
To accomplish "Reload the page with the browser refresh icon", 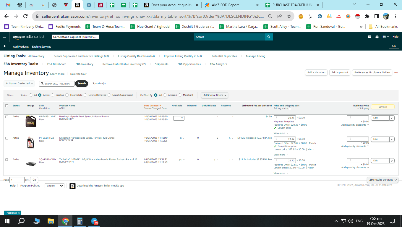I will (25, 17).
